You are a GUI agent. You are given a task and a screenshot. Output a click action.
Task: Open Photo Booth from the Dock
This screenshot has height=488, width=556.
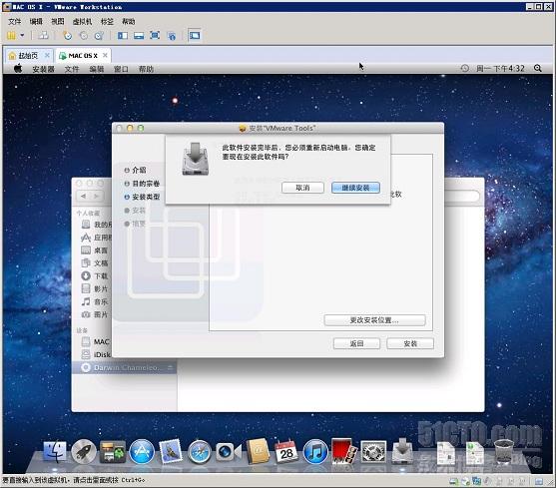tap(344, 451)
